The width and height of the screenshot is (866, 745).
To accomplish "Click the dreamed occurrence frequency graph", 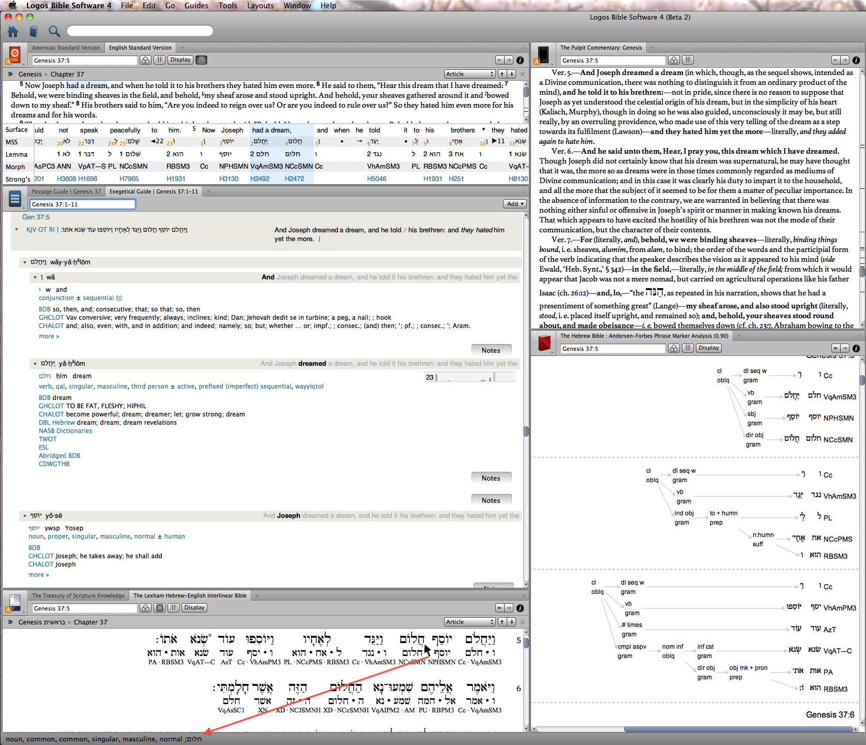I will [470, 377].
